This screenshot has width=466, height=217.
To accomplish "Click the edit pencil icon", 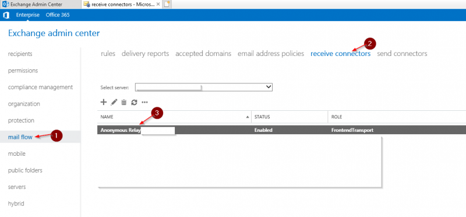I will (114, 102).
